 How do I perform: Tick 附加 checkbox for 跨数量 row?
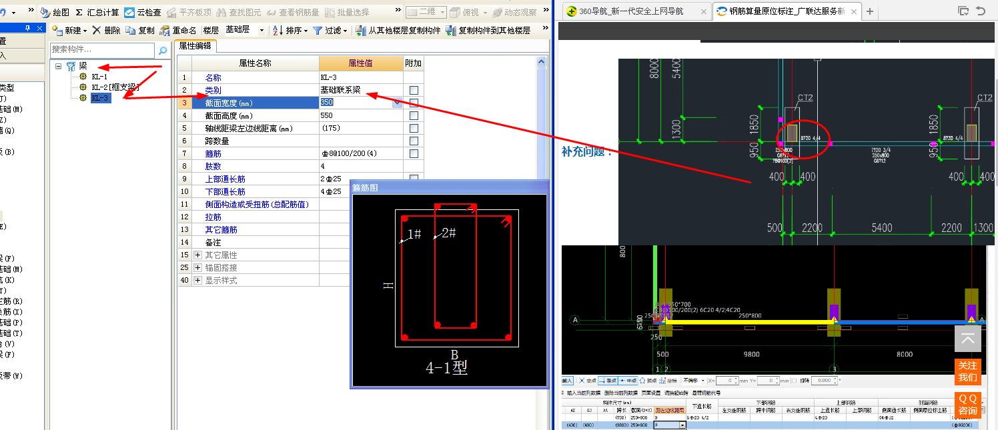click(x=414, y=141)
